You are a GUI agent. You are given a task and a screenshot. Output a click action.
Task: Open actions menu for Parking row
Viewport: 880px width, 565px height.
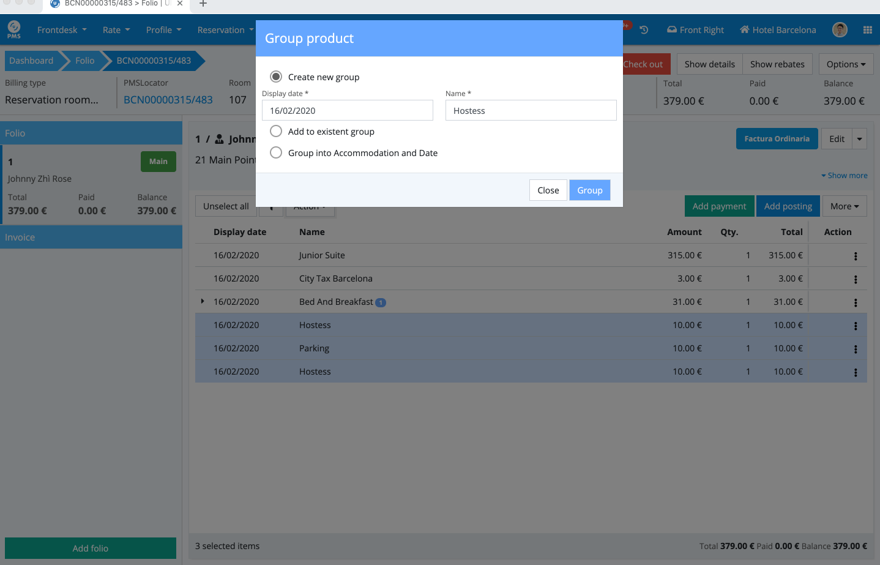coord(855,350)
